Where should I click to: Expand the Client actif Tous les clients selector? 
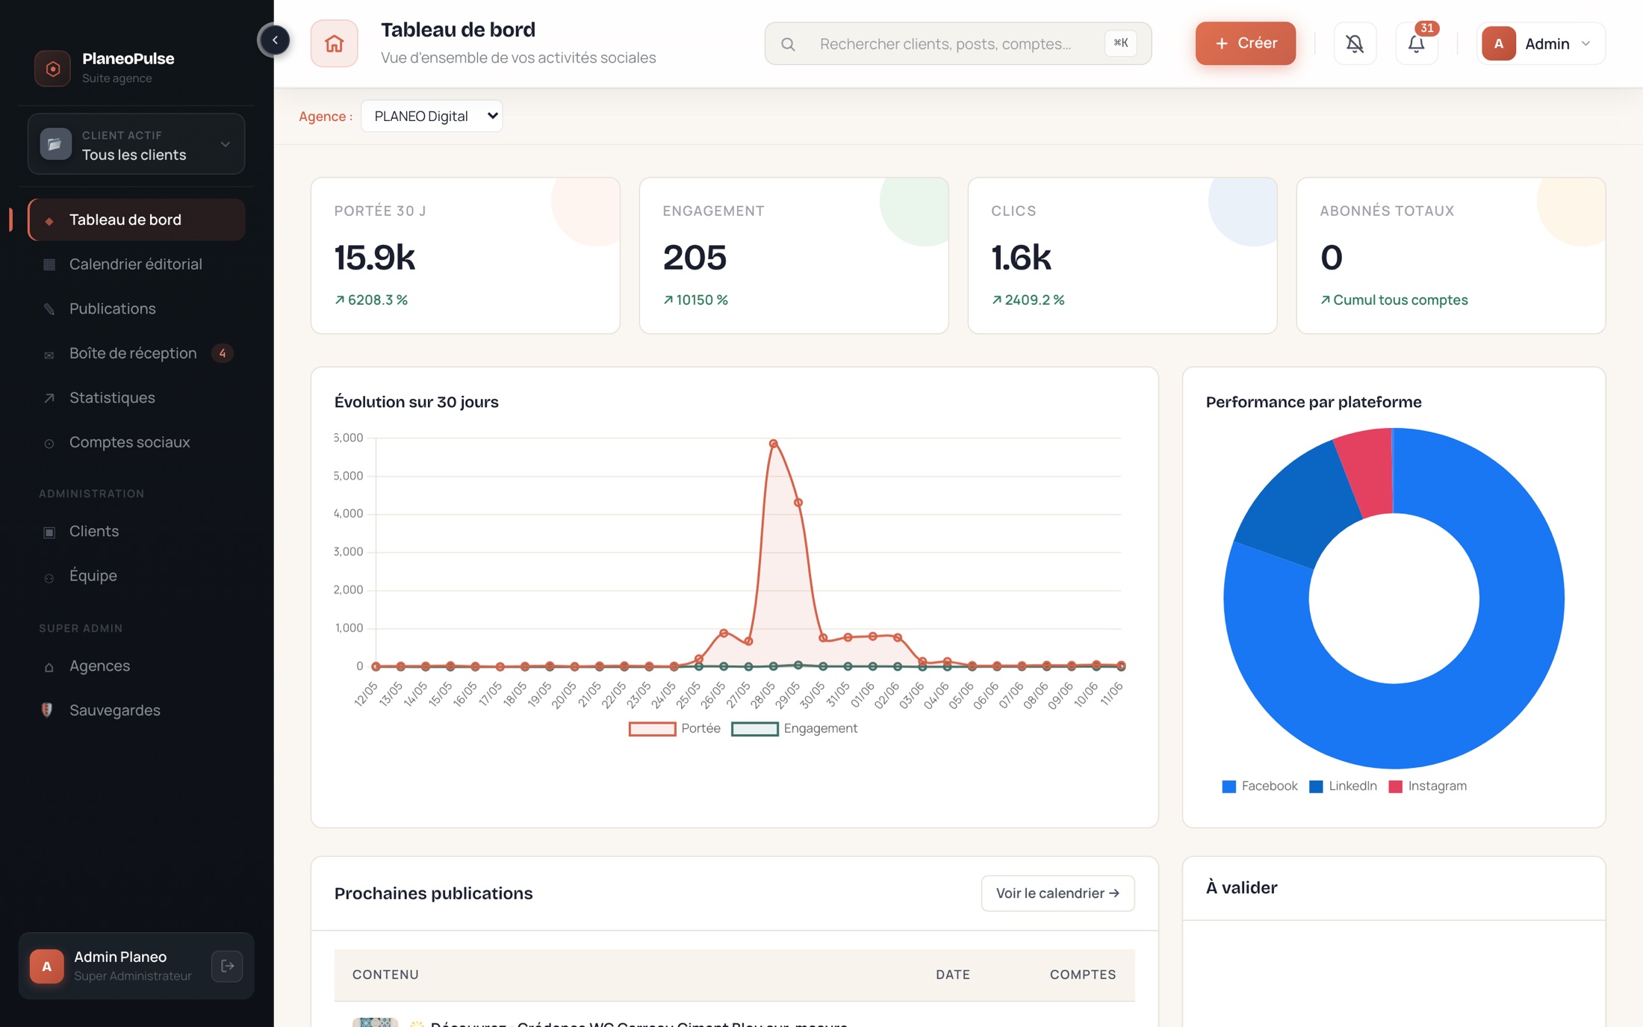136,143
